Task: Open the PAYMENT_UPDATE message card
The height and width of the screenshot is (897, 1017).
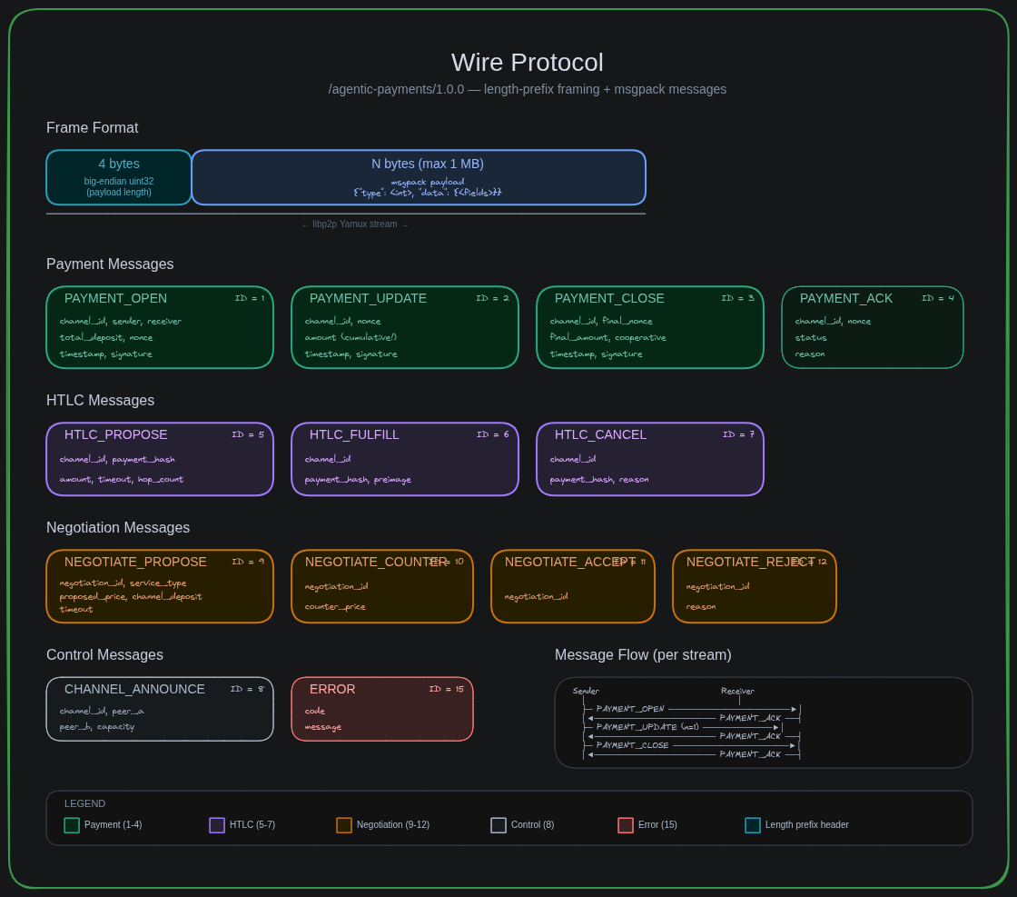Action: coord(405,327)
